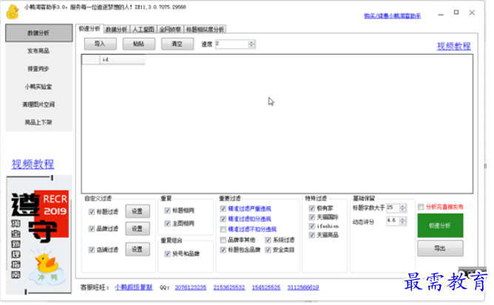The image size is (494, 305).
Task: Open 商品上下架 in the sidebar
Action: (38, 123)
